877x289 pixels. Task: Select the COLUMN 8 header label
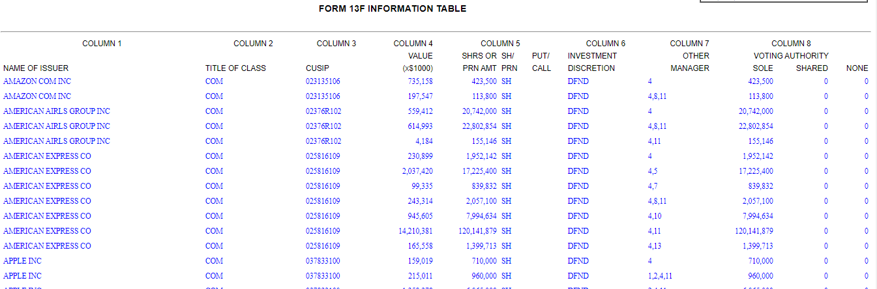[791, 44]
